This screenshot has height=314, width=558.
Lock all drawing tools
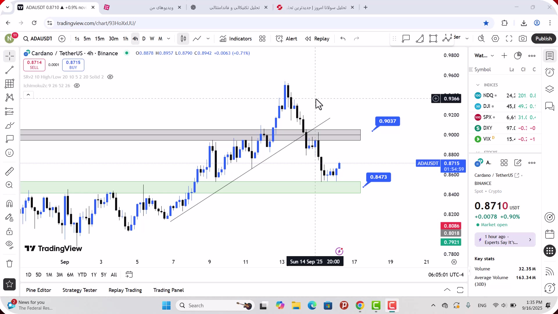10,231
